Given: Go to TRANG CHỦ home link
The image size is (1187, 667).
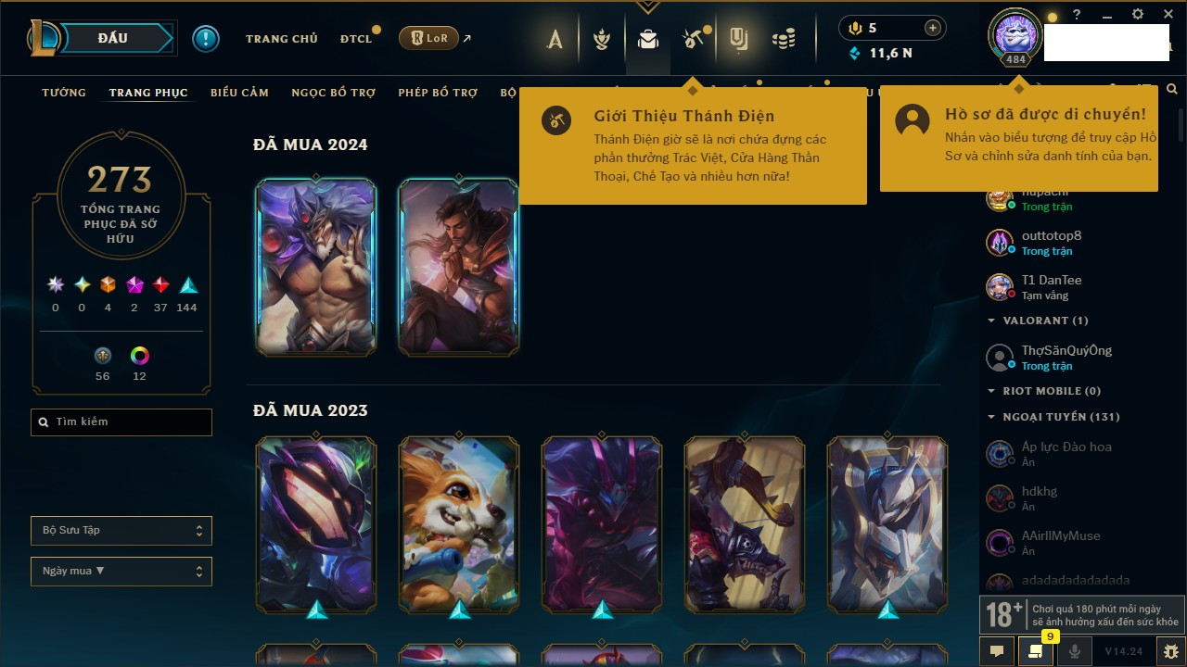Looking at the screenshot, I should [x=282, y=39].
